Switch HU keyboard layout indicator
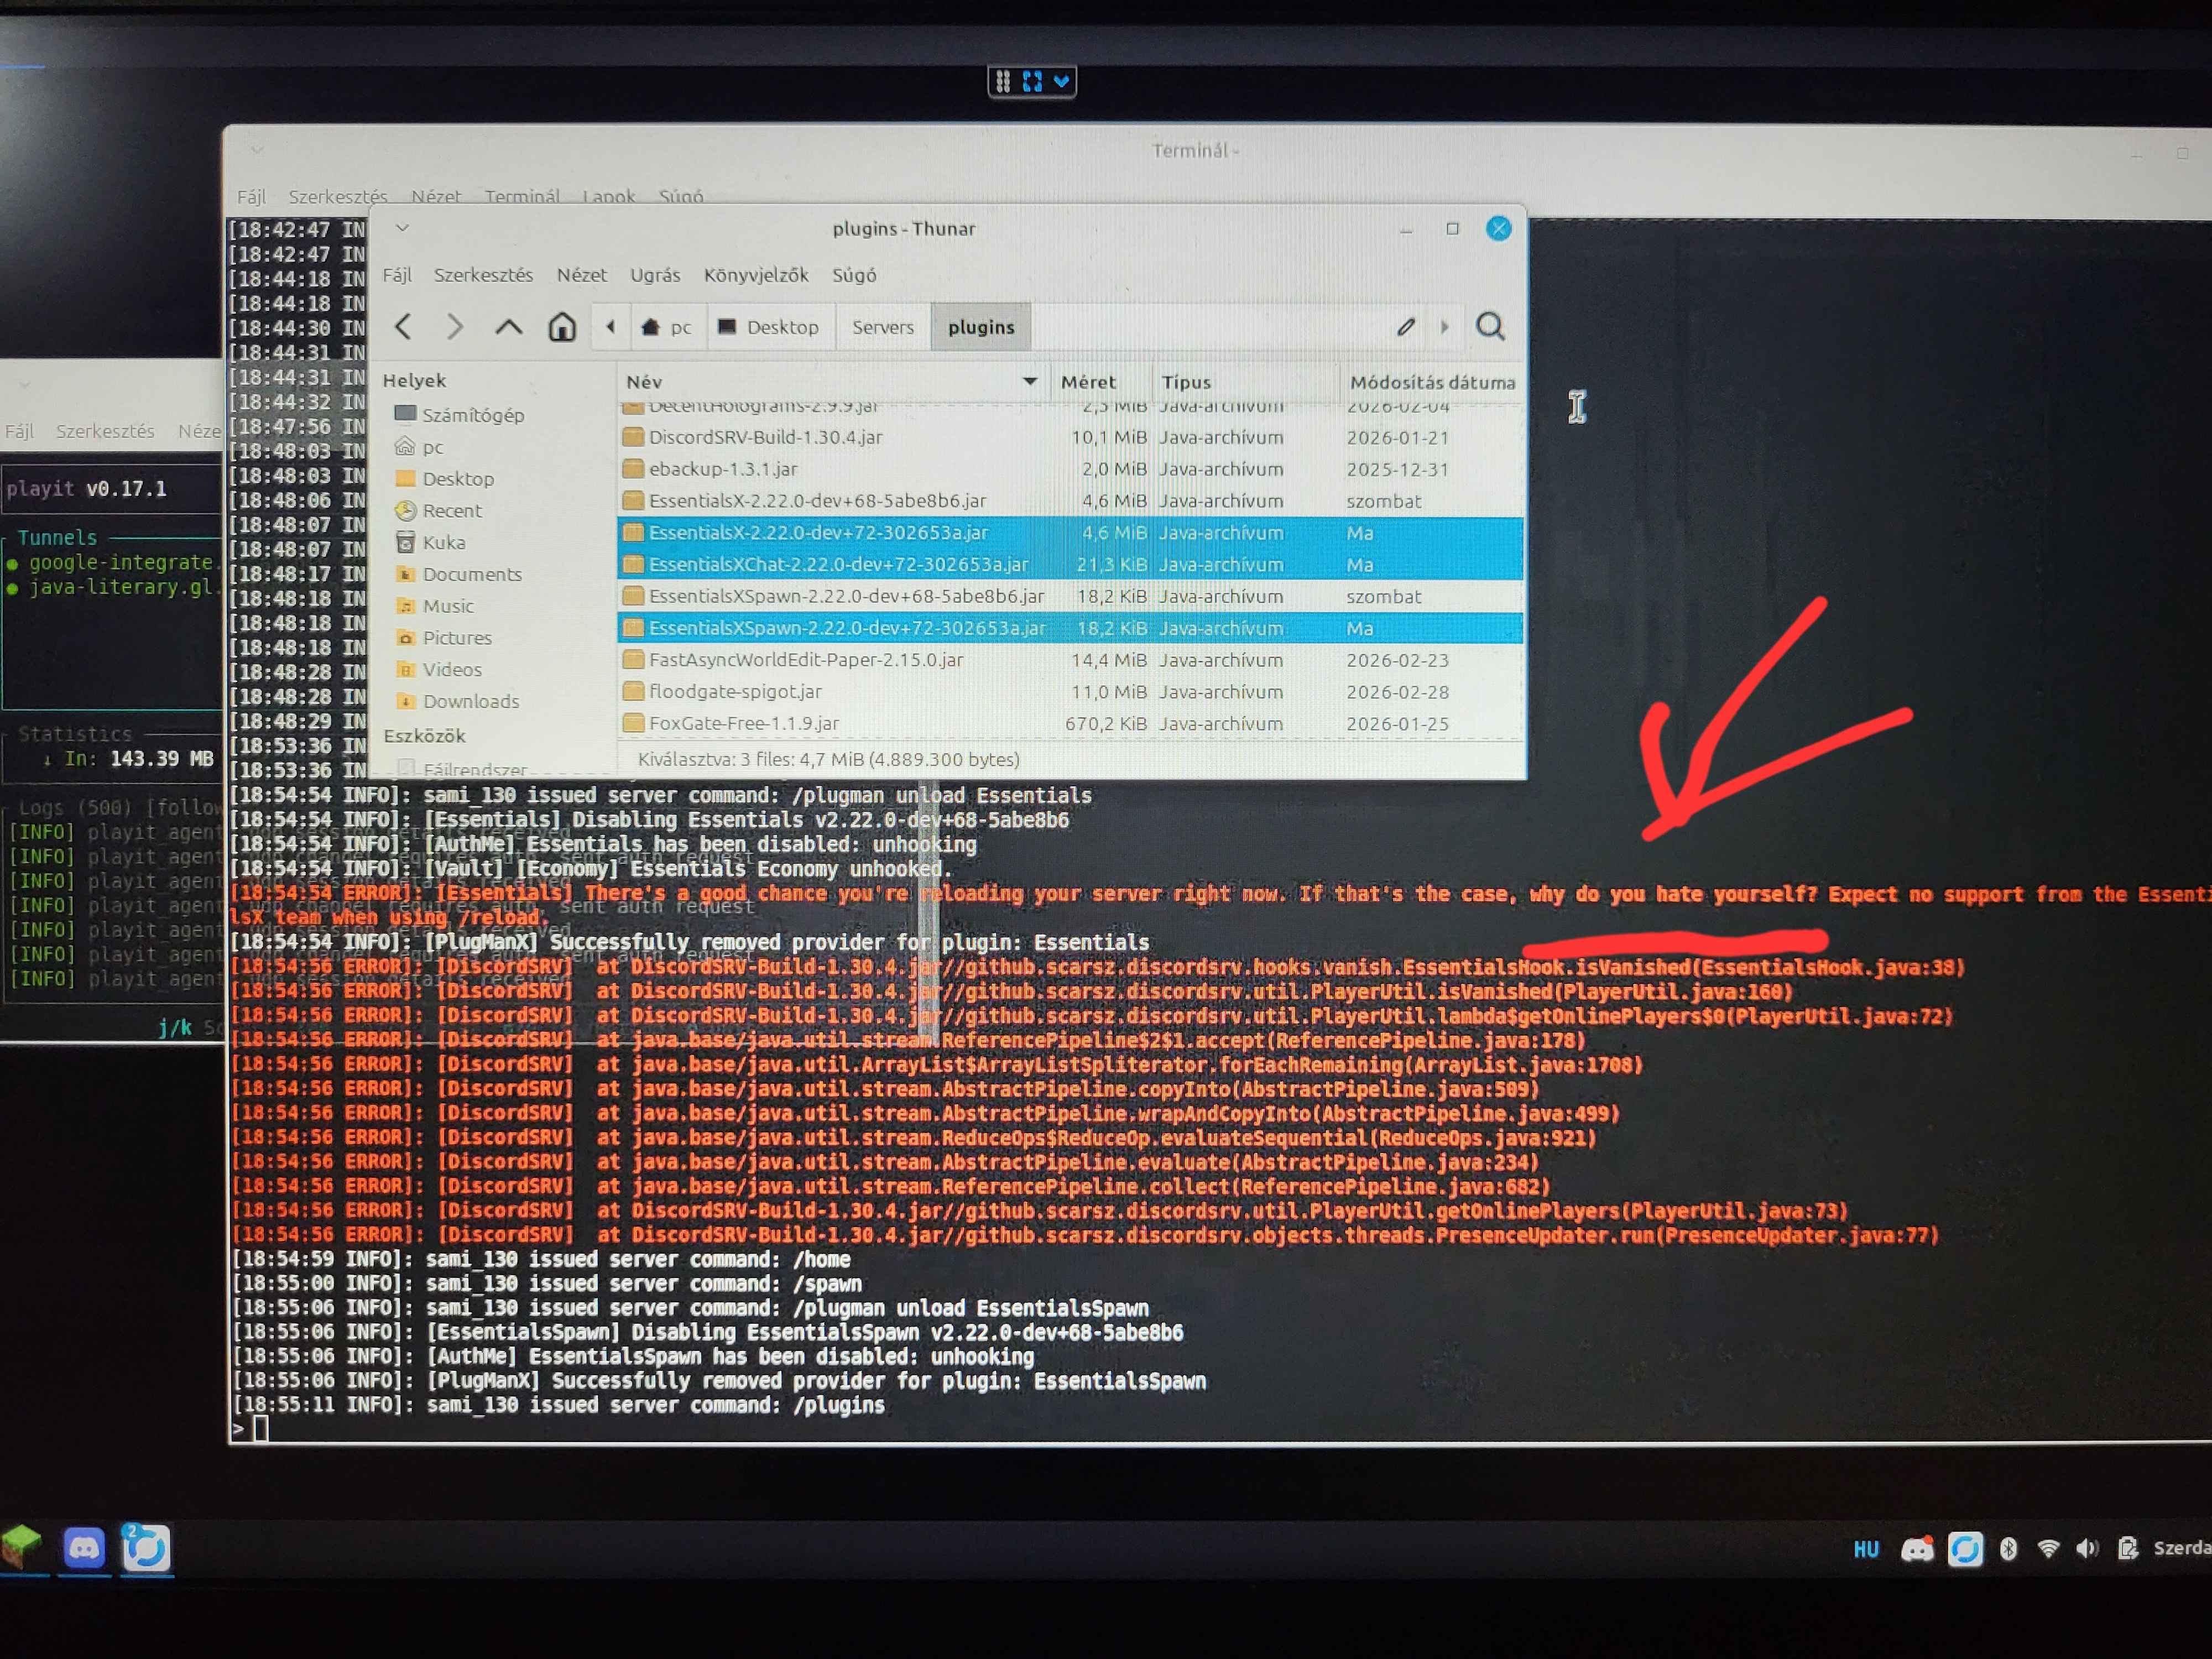Screen dimensions: 2212x1659 click(x=1866, y=1550)
